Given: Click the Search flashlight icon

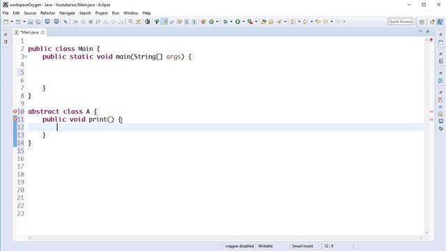Looking at the screenshot, I should click(x=279, y=22).
